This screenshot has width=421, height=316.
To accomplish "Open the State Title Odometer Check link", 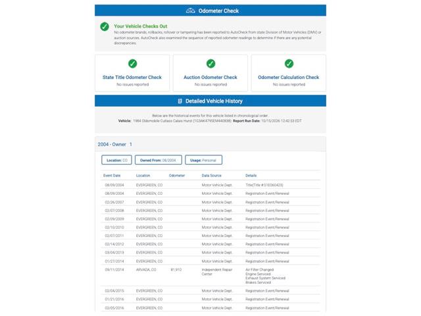I will 132,78.
